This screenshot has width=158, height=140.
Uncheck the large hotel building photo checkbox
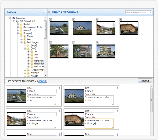97,43
